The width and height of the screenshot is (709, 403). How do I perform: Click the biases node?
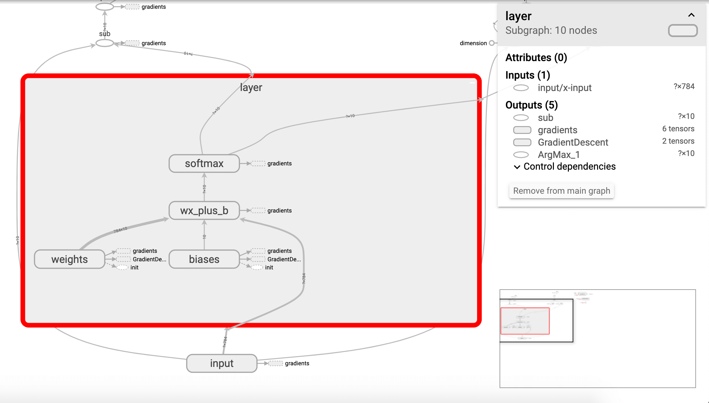click(x=204, y=259)
